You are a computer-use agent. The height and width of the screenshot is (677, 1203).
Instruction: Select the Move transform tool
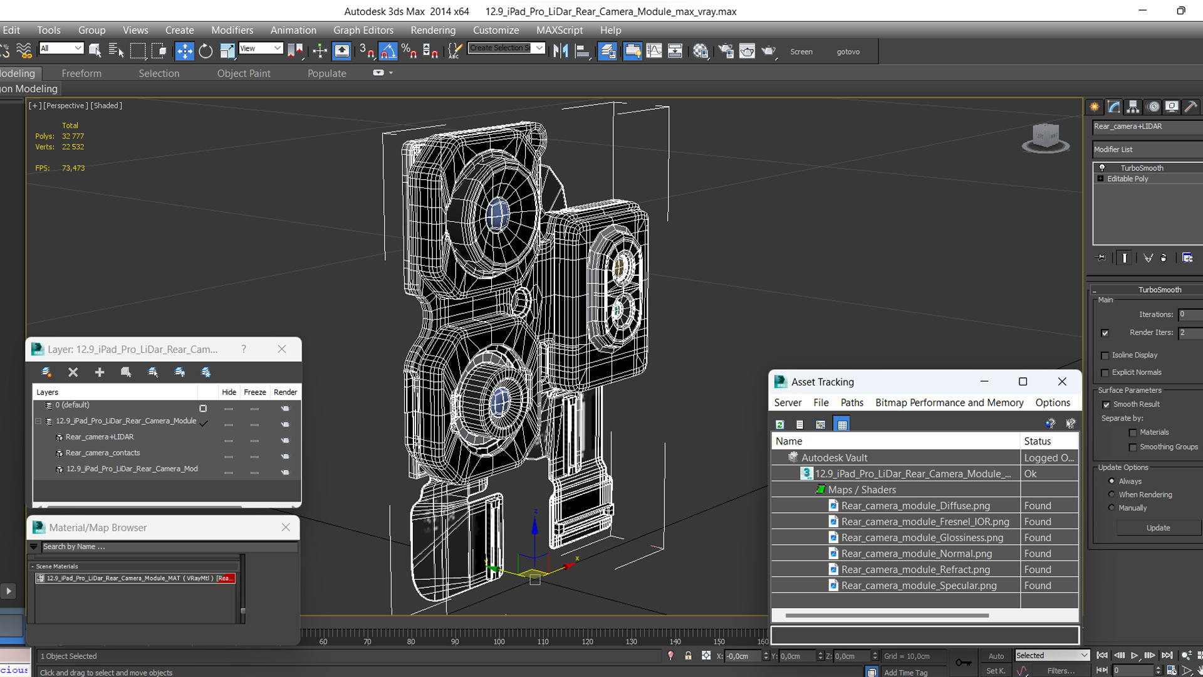[184, 51]
